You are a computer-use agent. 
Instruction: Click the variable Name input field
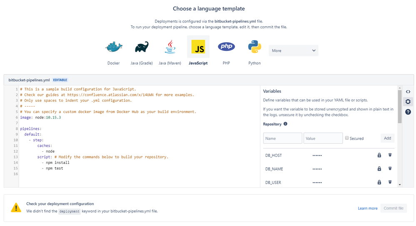283,138
